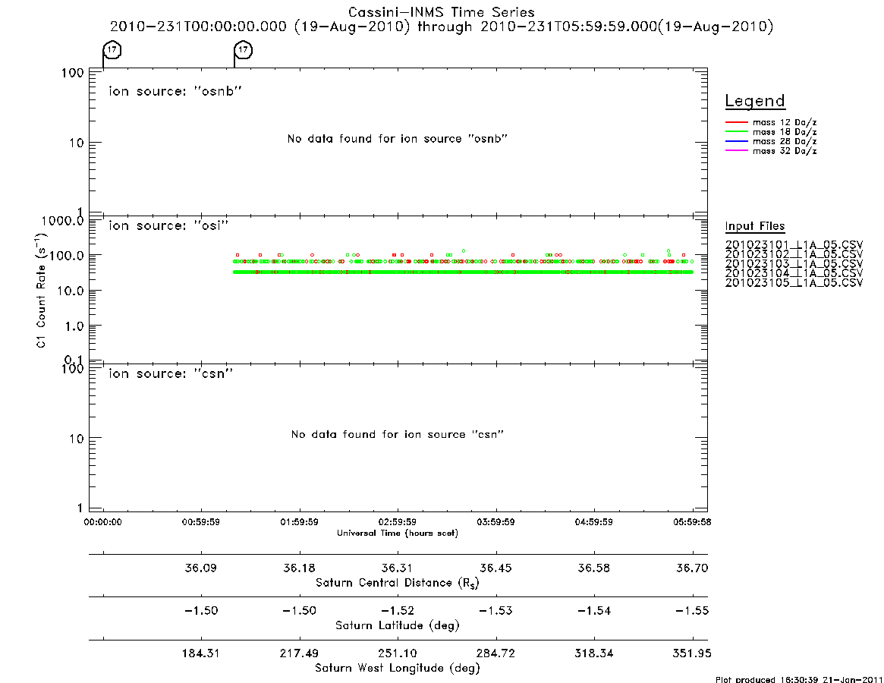884x683 pixels.
Task: Click the 217.49 longitude value
Action: tap(300, 653)
